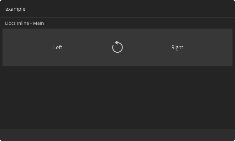Select the Left option in the panel

coord(58,47)
